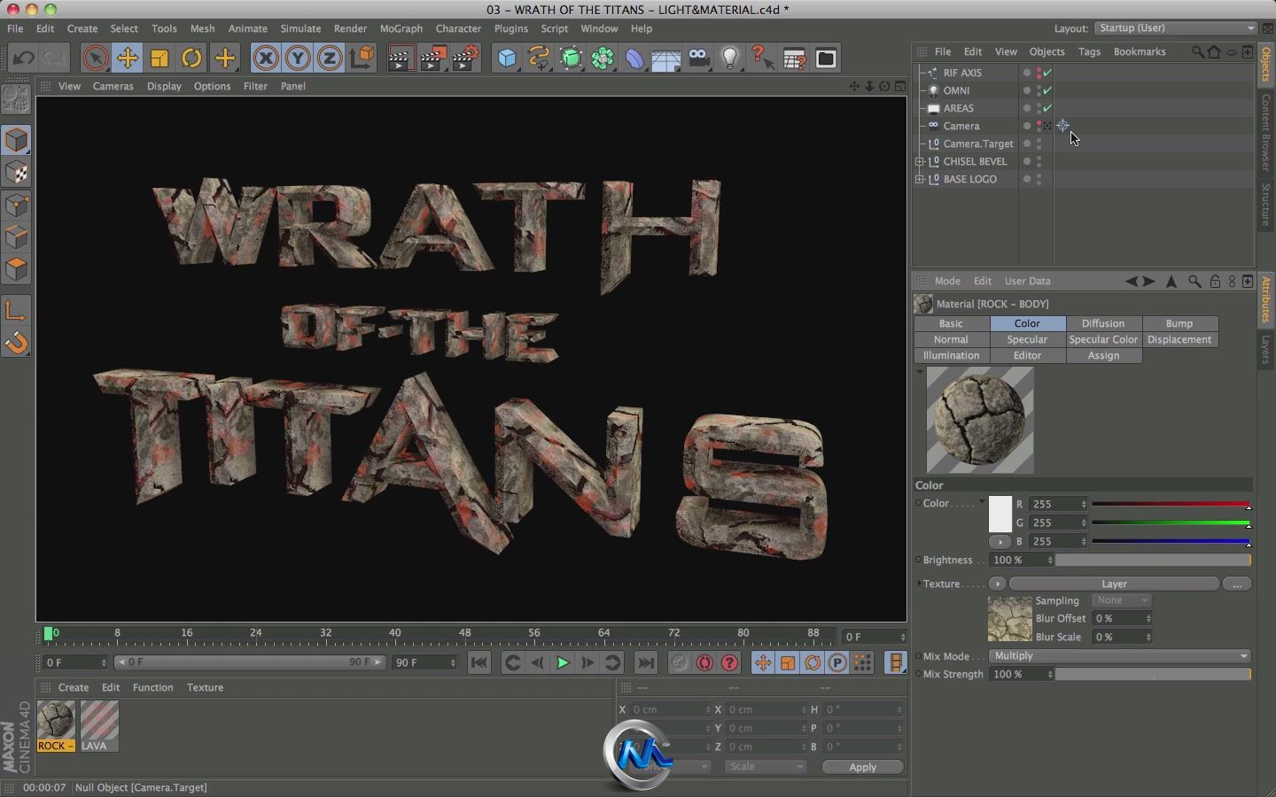1276x797 pixels.
Task: Select the ROCK material thumbnail
Action: point(56,726)
